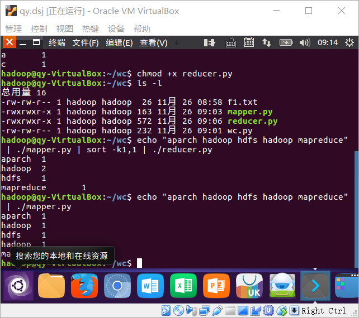Open the input method indicator in top panel
359x318 pixels.
click(209, 43)
